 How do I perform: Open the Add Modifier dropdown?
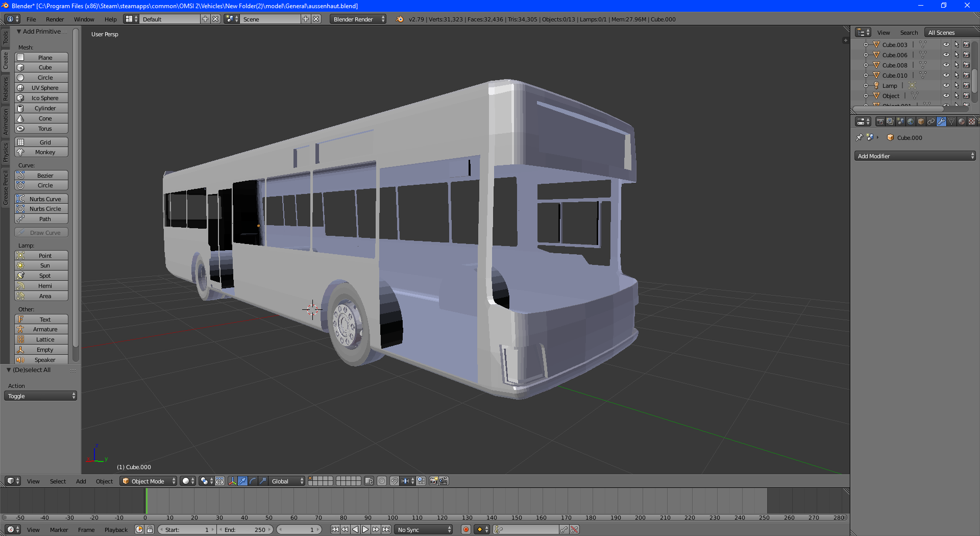tap(915, 156)
